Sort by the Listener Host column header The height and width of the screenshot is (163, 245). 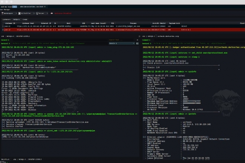(28, 23)
